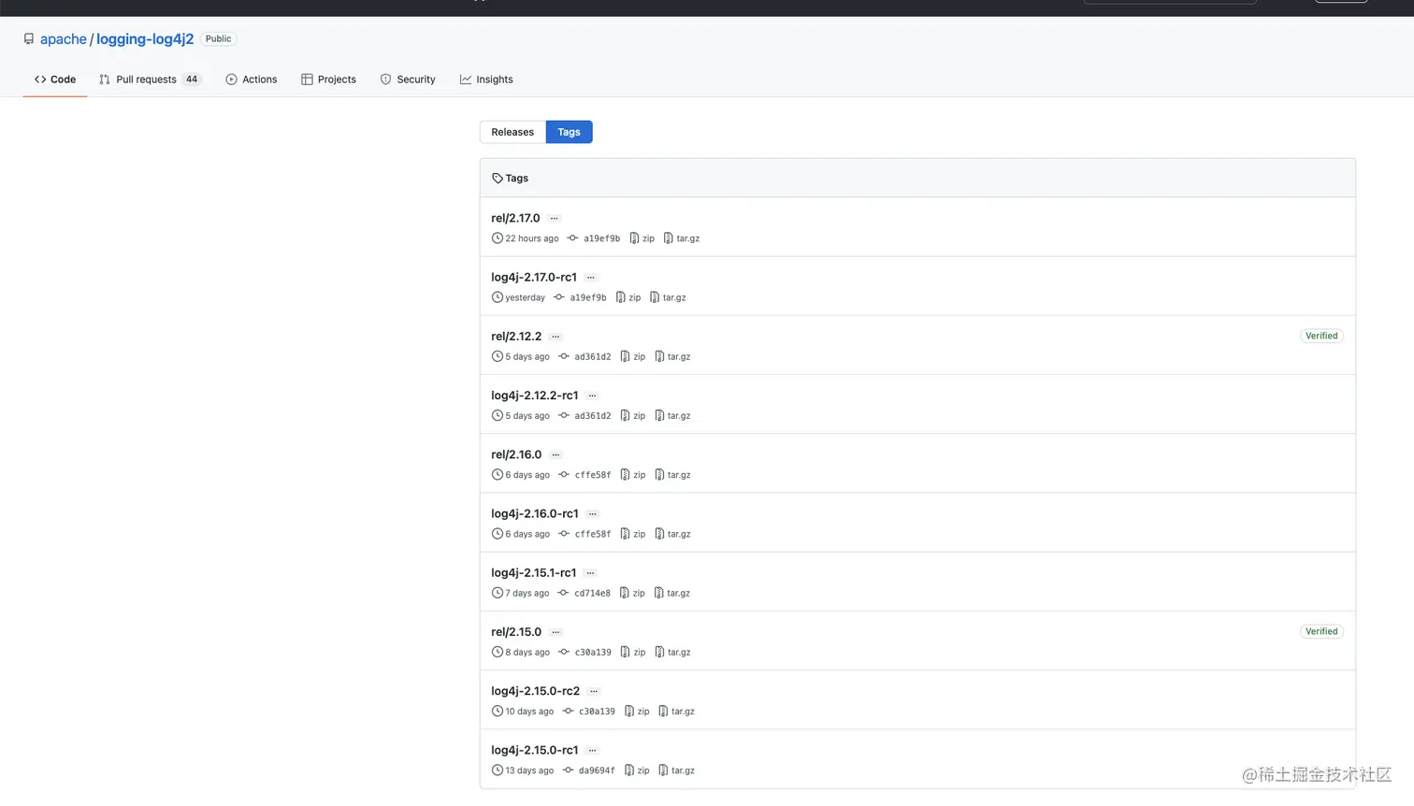1414x806 pixels.
Task: Open the rel/2.17.0 tag
Action: [x=515, y=218]
